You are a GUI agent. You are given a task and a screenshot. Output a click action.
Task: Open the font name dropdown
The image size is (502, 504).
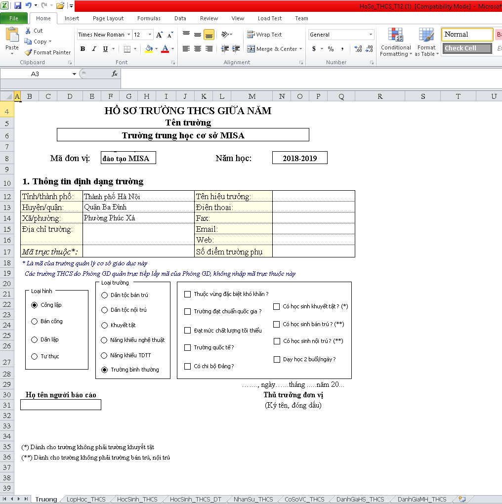point(128,35)
